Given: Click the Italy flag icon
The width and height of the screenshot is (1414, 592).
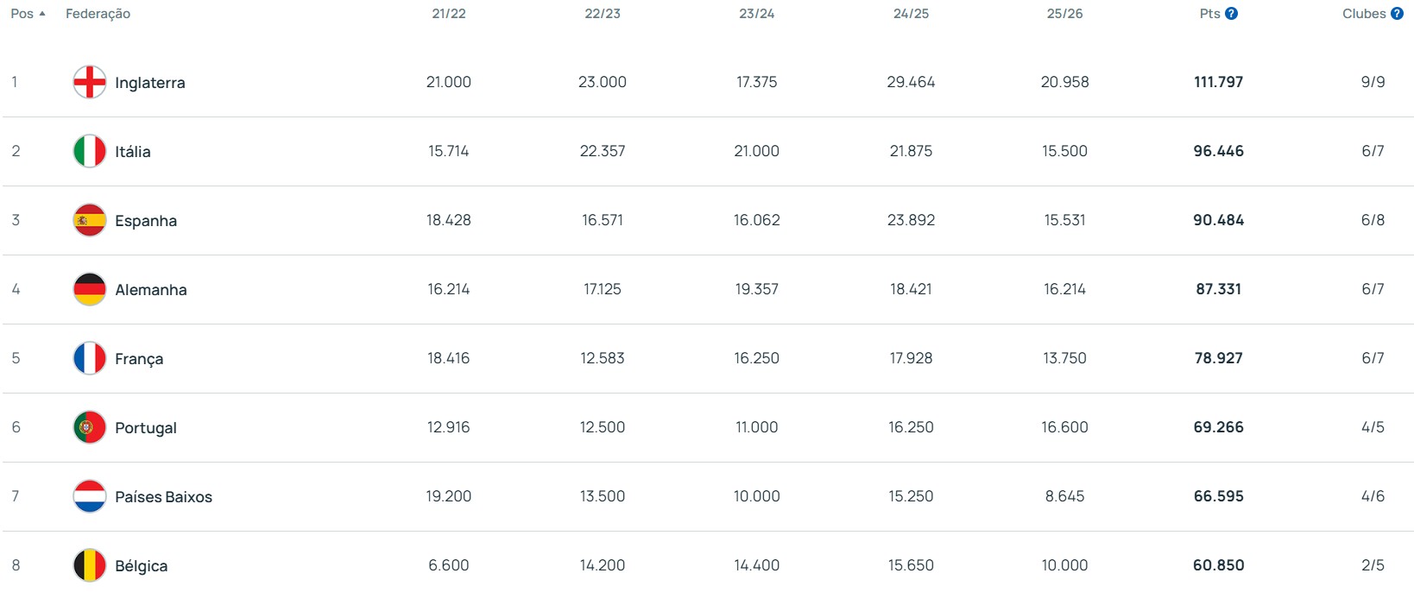Looking at the screenshot, I should [x=90, y=151].
